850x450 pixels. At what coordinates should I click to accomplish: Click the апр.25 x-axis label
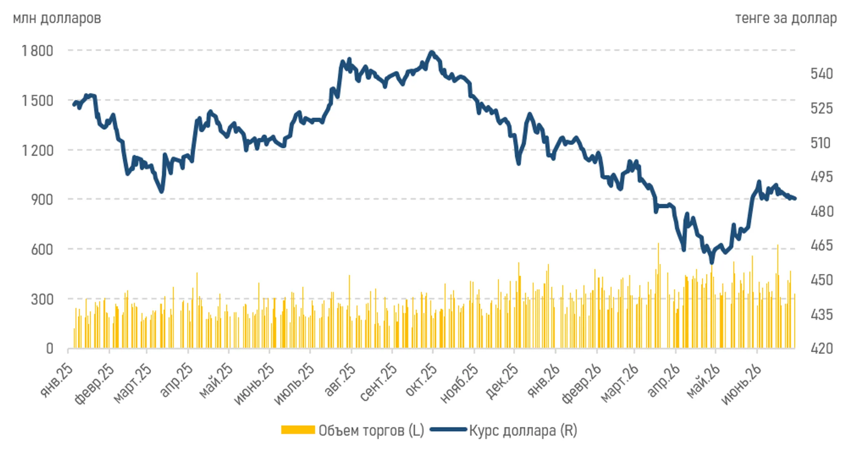coord(176,380)
